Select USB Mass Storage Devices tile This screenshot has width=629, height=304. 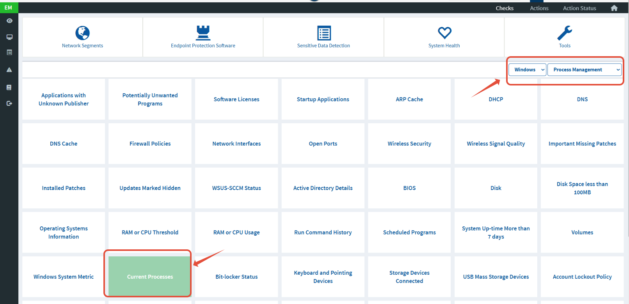[496, 277]
